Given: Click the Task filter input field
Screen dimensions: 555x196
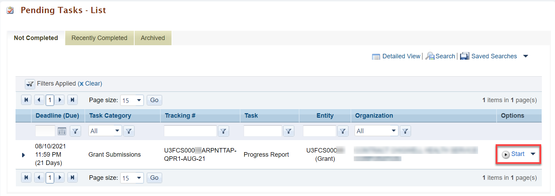Looking at the screenshot, I should tap(263, 131).
